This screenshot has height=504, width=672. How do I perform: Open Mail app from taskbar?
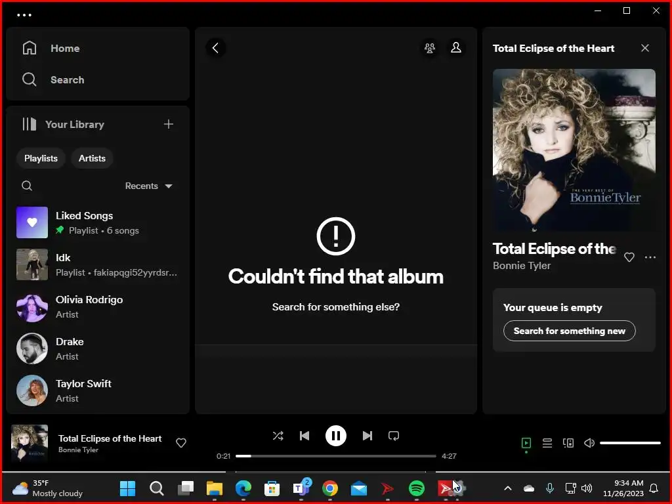click(x=359, y=488)
